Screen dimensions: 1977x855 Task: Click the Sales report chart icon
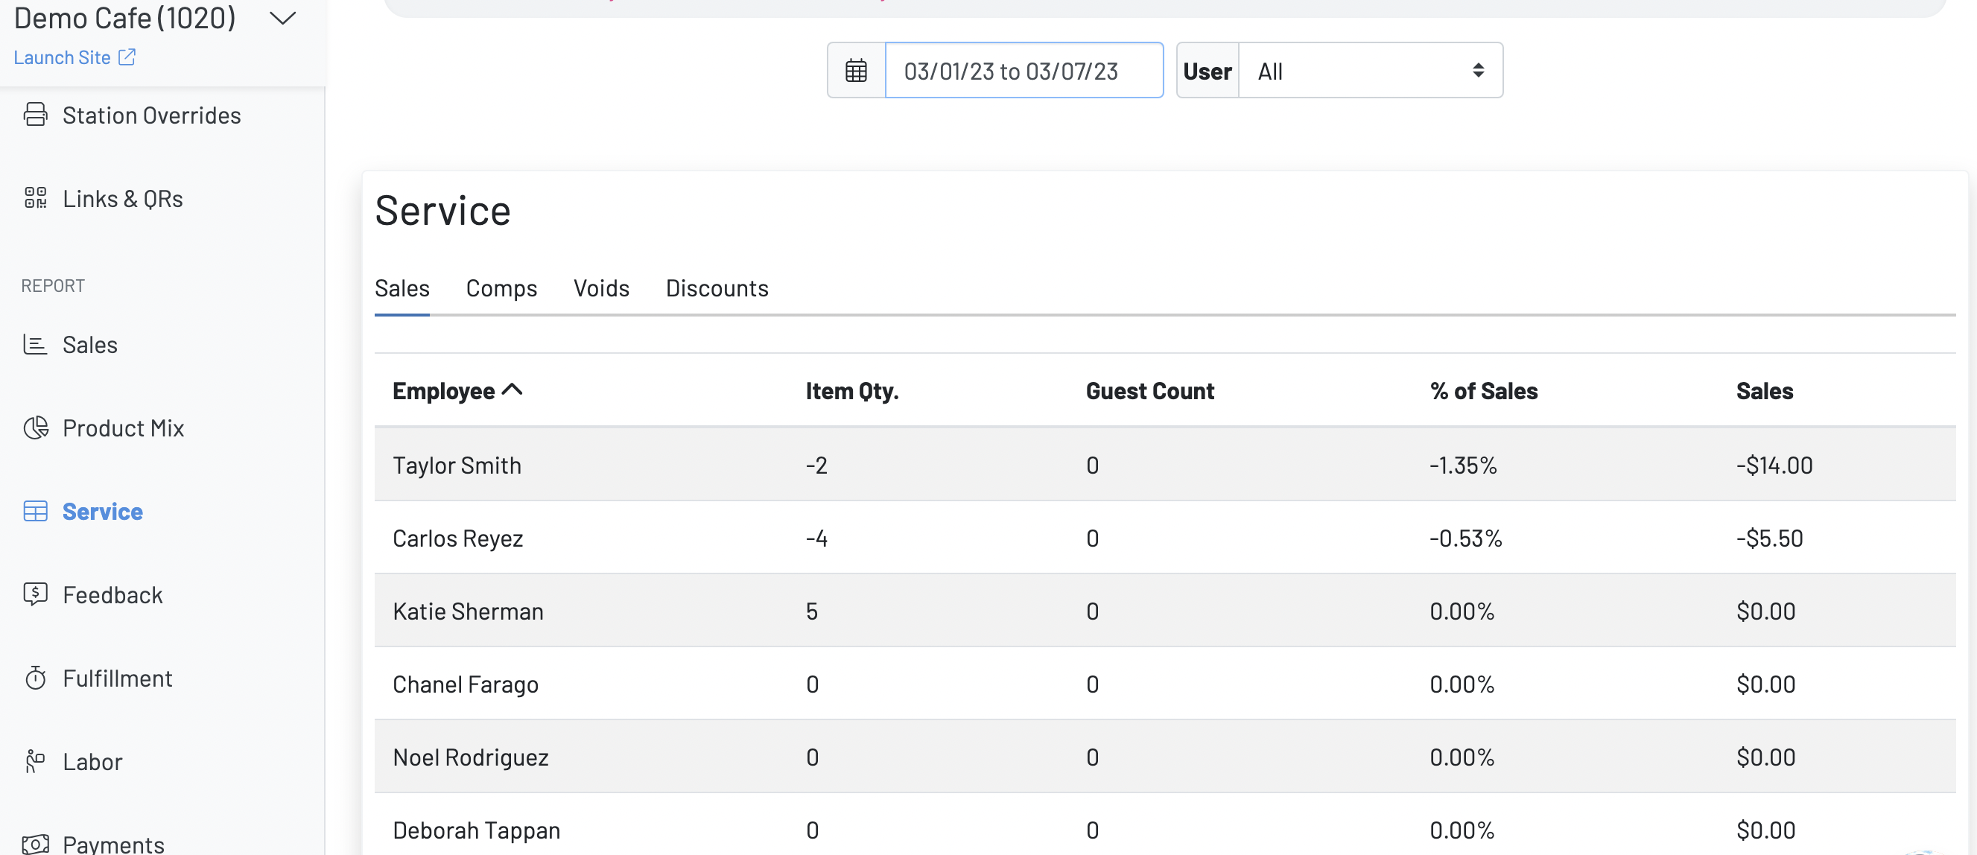[x=35, y=345]
